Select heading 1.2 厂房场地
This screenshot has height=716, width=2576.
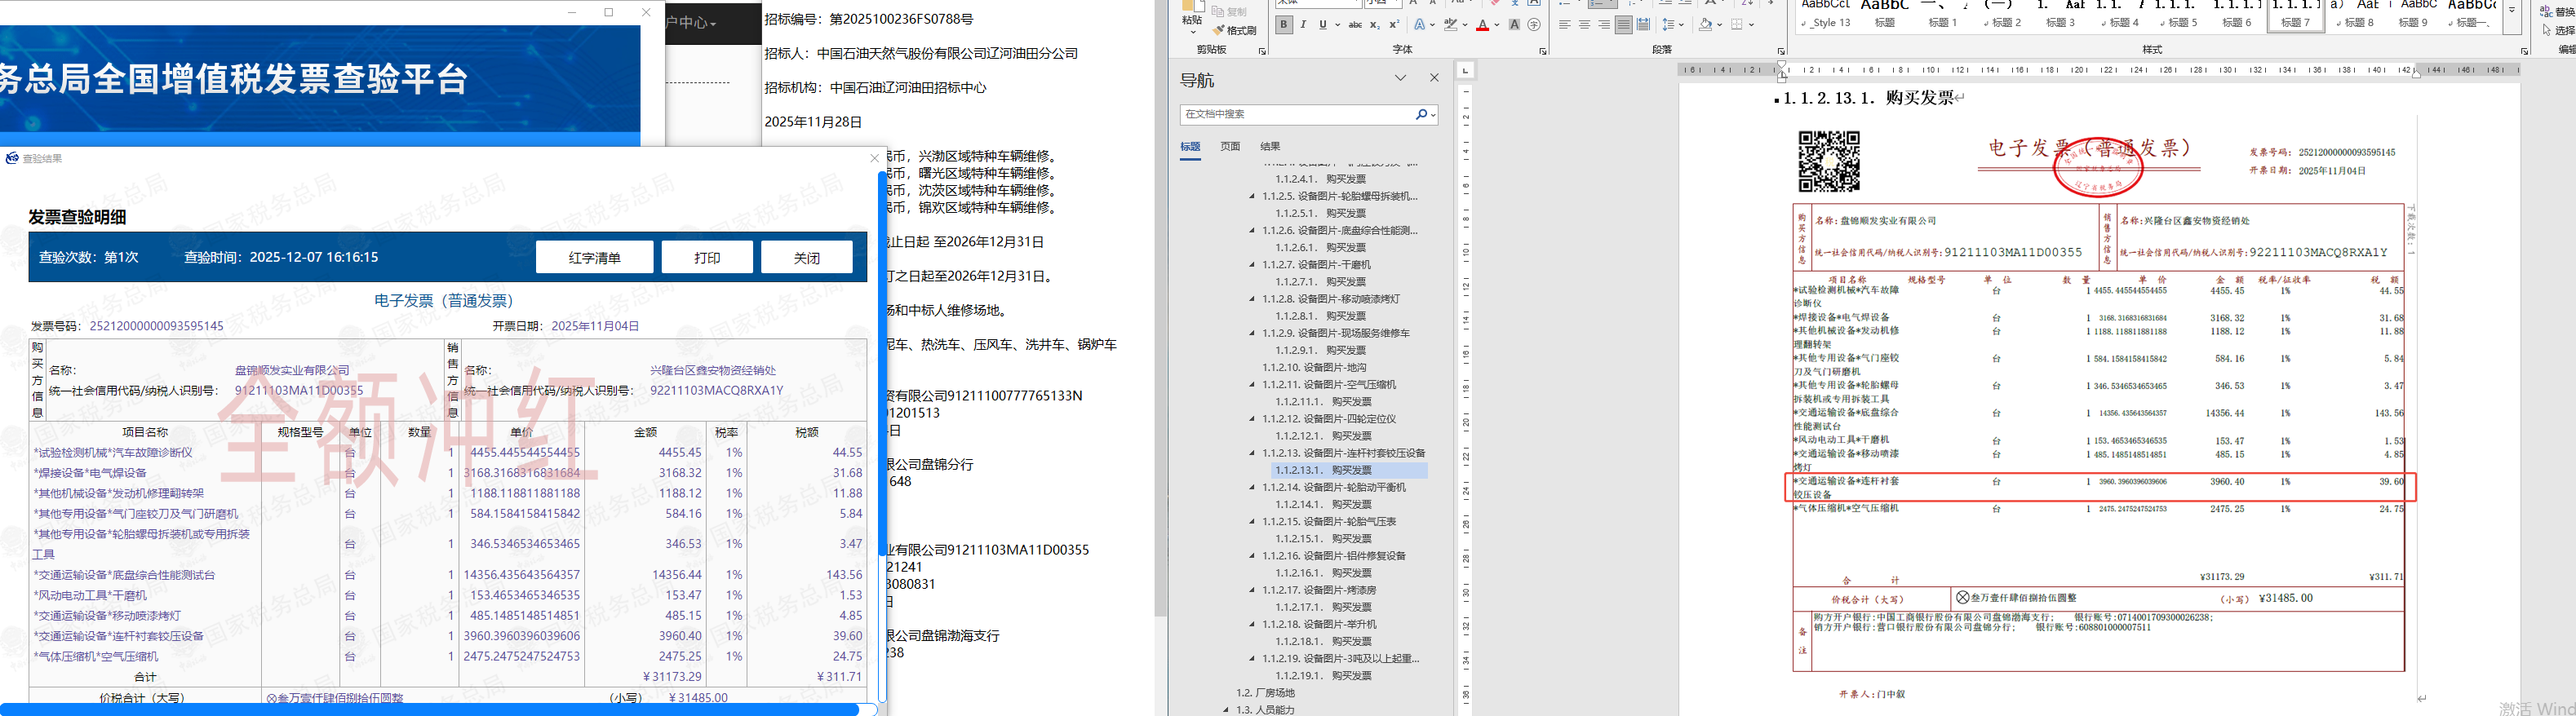(x=1265, y=693)
